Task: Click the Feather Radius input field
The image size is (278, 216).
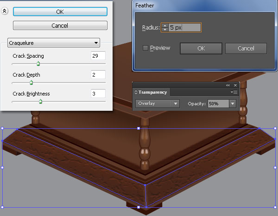Action: click(x=184, y=27)
